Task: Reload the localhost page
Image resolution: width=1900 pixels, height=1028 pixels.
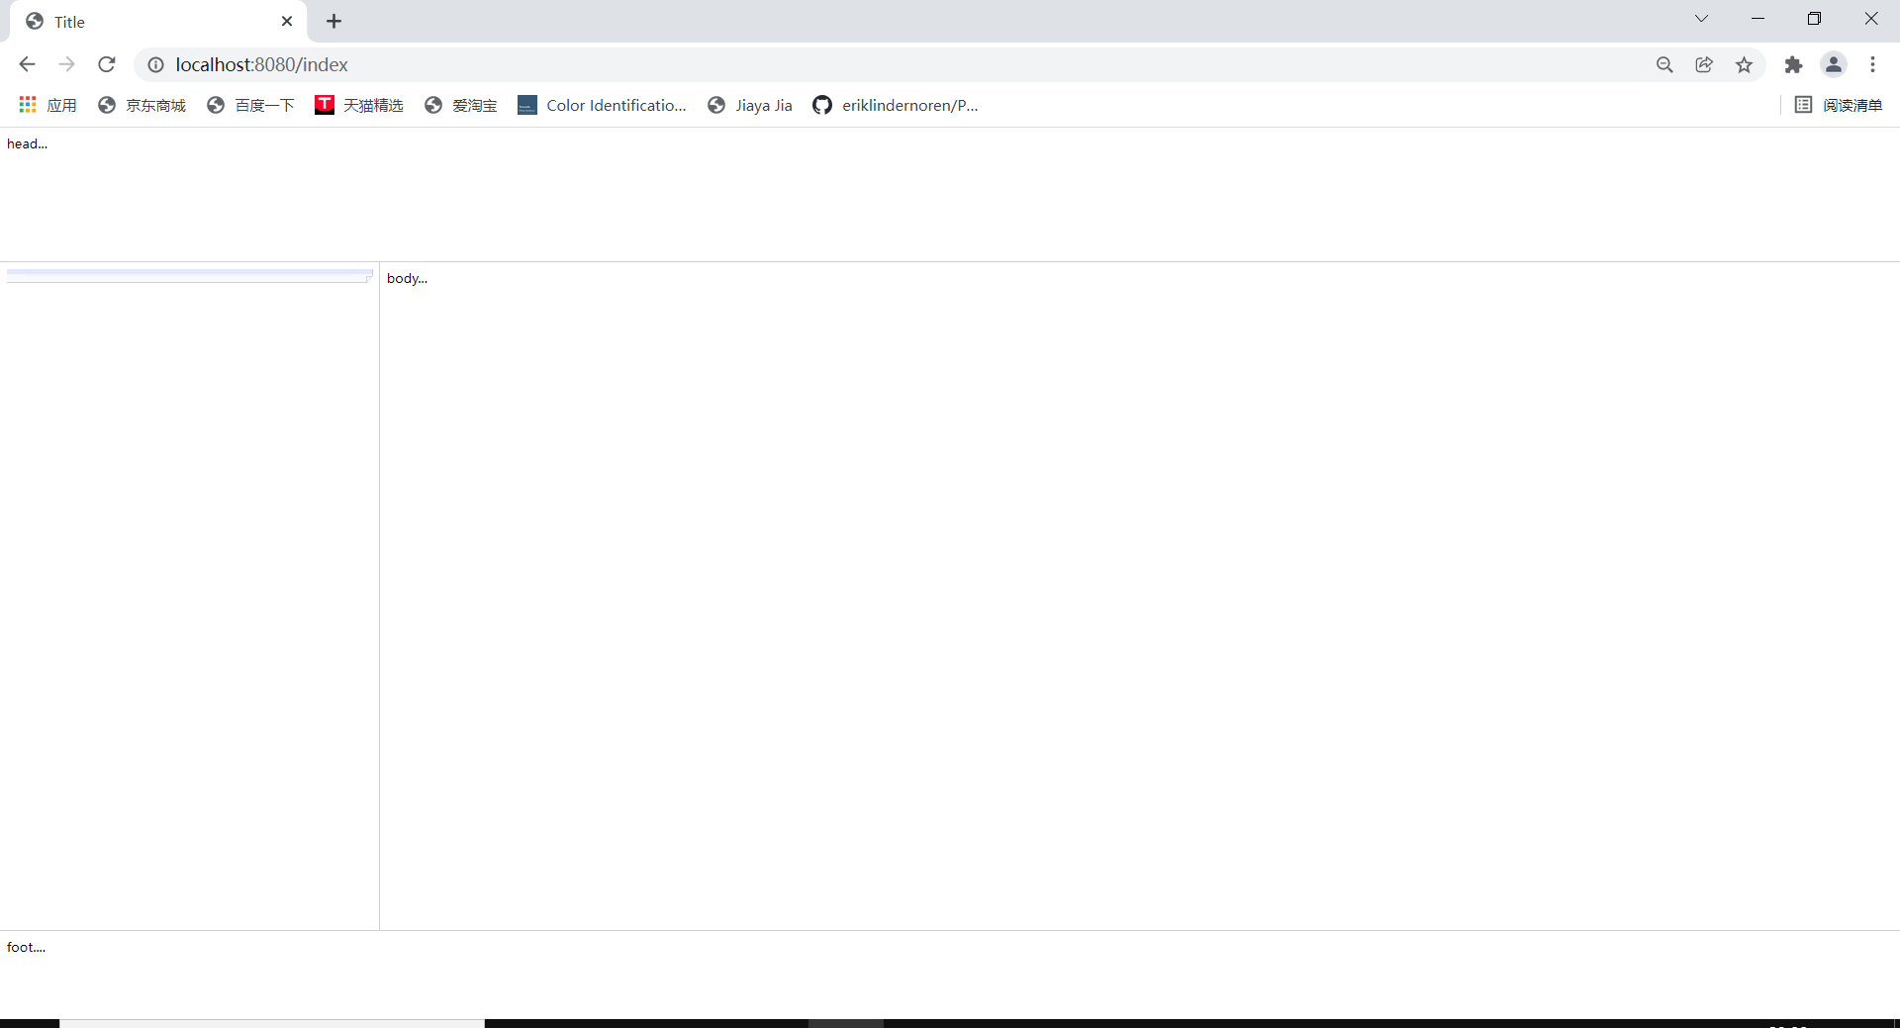Action: point(107,64)
